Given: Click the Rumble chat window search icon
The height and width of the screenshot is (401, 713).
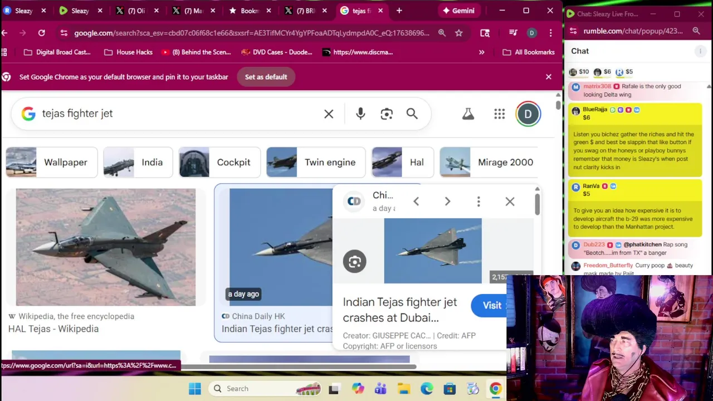Looking at the screenshot, I should pos(696,31).
